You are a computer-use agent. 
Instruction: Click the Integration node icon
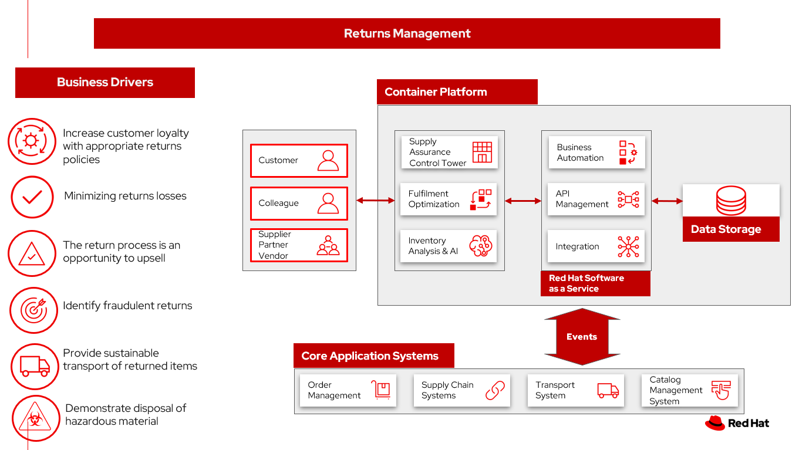pyautogui.click(x=629, y=246)
